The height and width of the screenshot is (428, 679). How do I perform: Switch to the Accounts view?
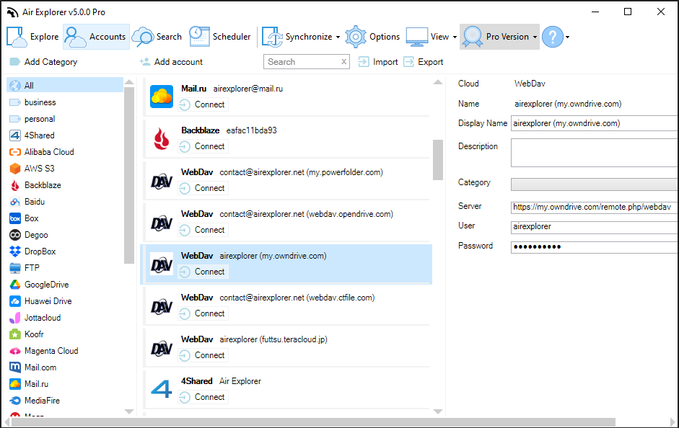click(96, 37)
